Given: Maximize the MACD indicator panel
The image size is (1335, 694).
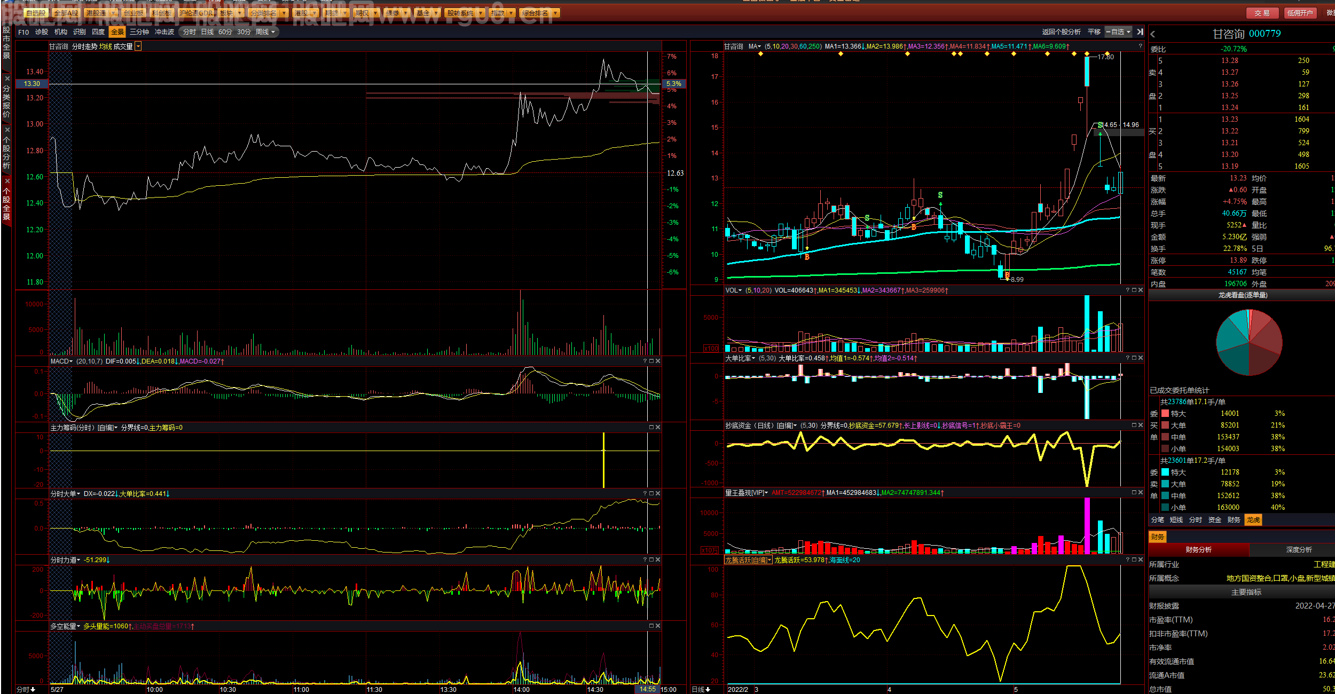Looking at the screenshot, I should tap(651, 361).
